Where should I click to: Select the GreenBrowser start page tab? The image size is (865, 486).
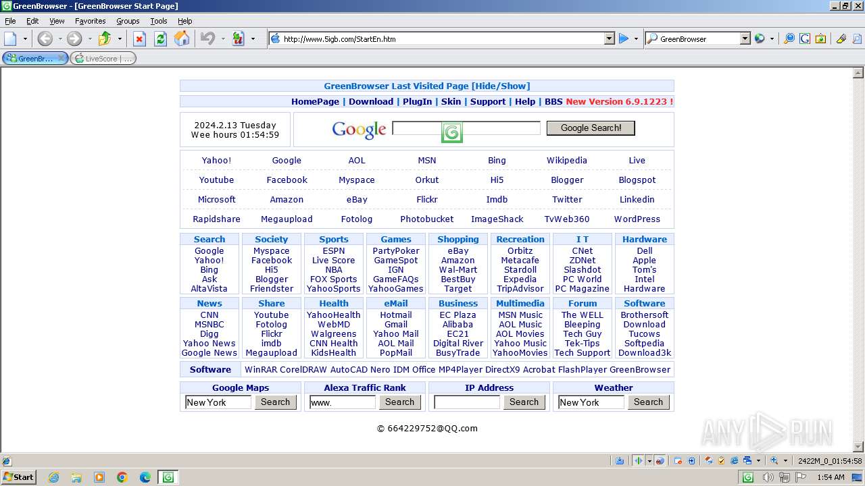pos(31,59)
